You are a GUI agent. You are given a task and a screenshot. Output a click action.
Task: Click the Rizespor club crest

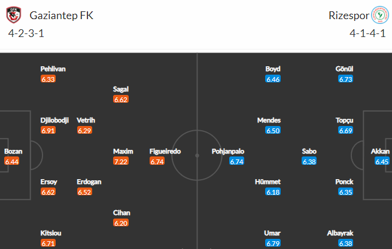(x=380, y=15)
